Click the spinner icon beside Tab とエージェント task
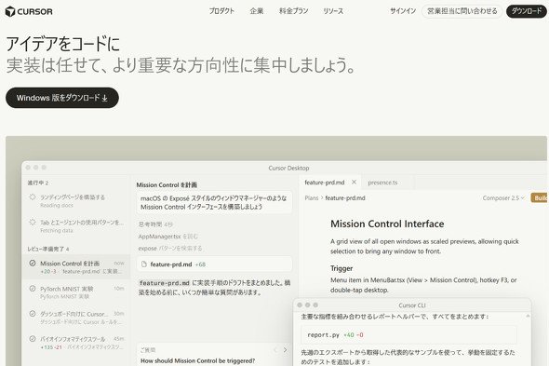 [x=33, y=223]
